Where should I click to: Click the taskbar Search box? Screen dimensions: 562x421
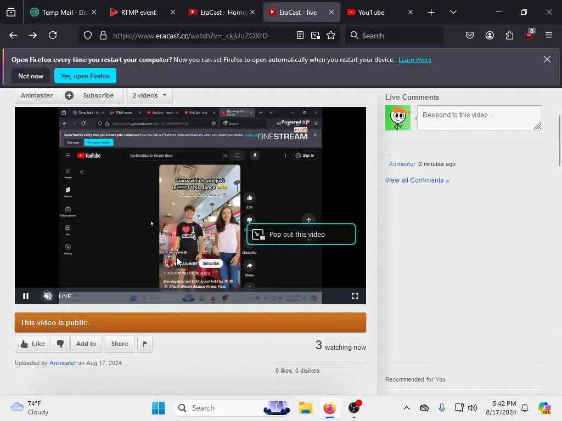click(x=232, y=408)
